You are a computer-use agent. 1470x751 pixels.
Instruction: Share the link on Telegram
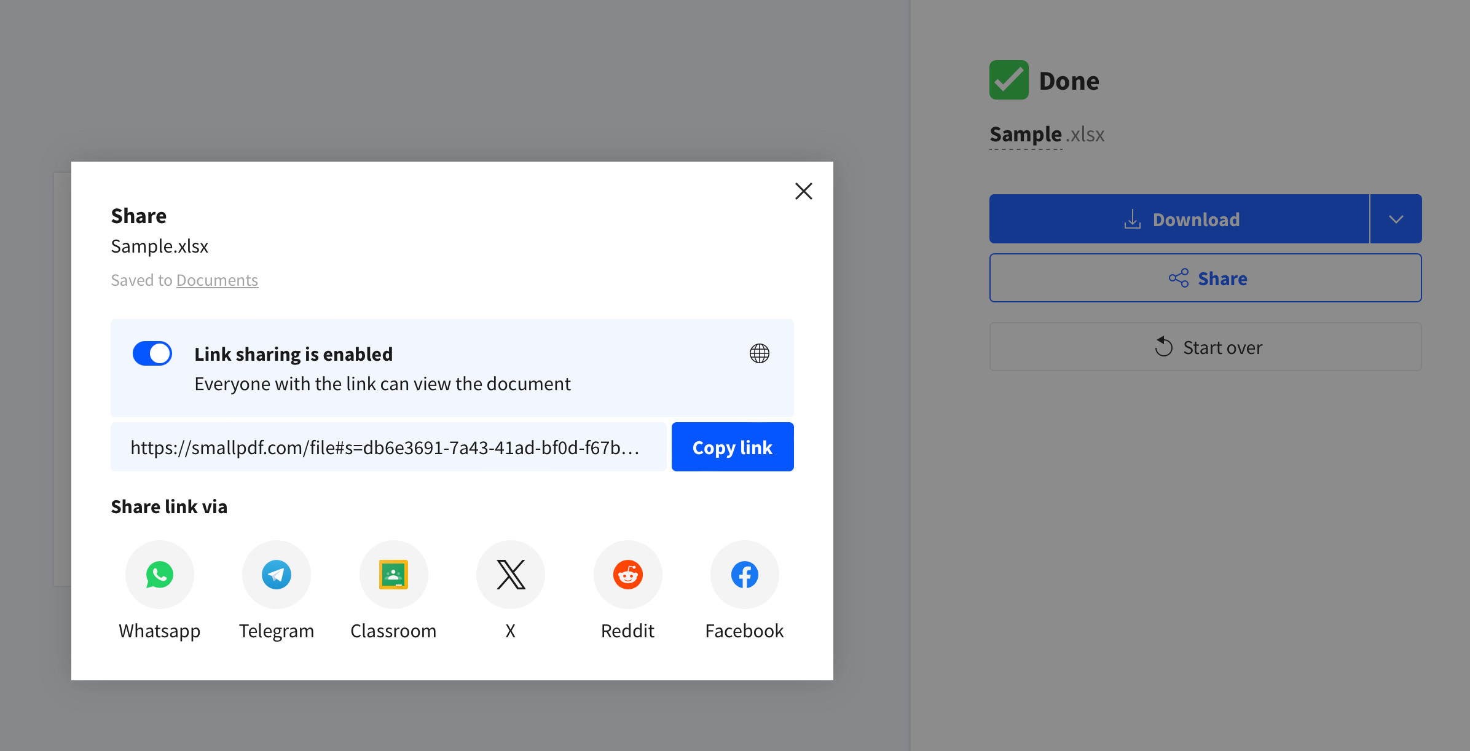click(276, 574)
